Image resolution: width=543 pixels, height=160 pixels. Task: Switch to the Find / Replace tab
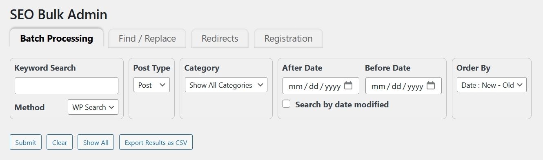click(x=147, y=38)
